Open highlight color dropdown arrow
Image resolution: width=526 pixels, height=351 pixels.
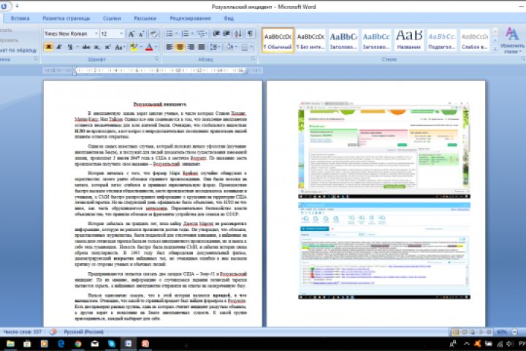point(141,48)
